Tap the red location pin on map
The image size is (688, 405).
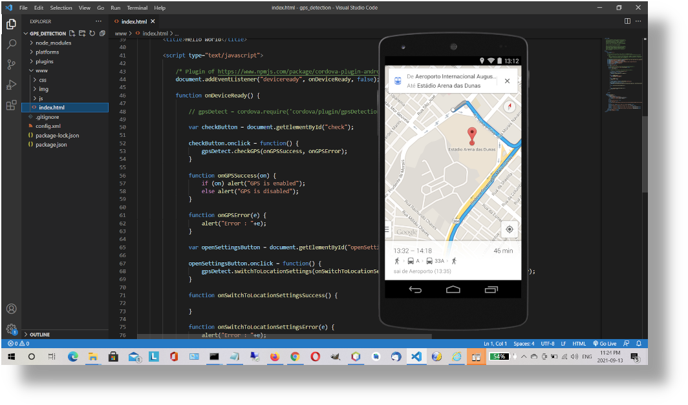click(471, 136)
